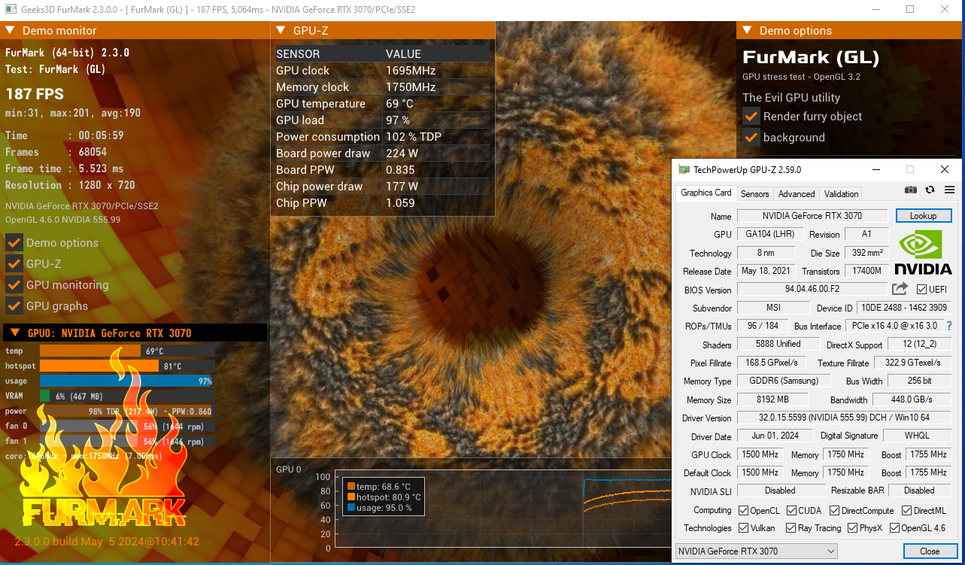The height and width of the screenshot is (565, 965).
Task: Uncheck the Render furry object option
Action: coord(751,117)
